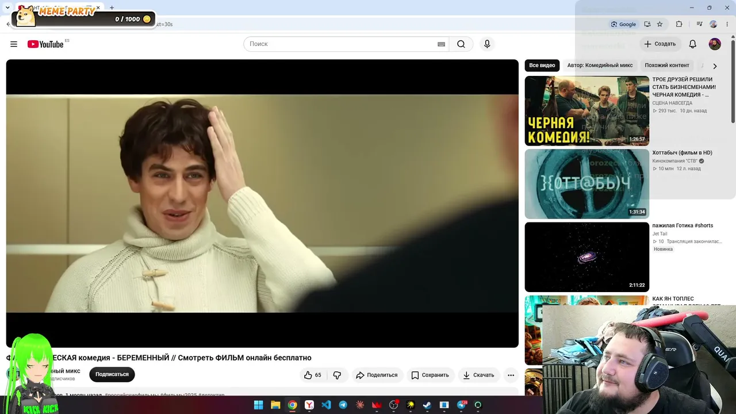736x414 pixels.
Task: Open "Хоттабыч (фильм в HD)" title
Action: click(682, 153)
